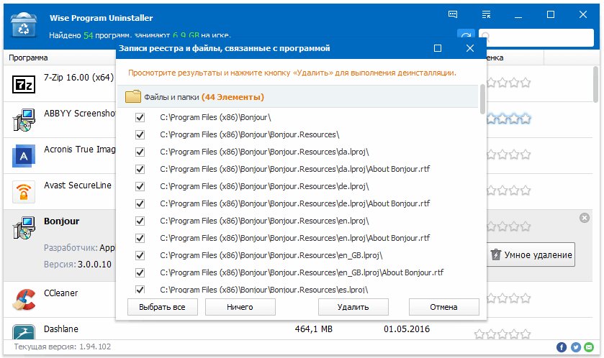Click path text C:\Program Files (x86)\Bonjour\
The width and height of the screenshot is (604, 358).
click(x=215, y=117)
